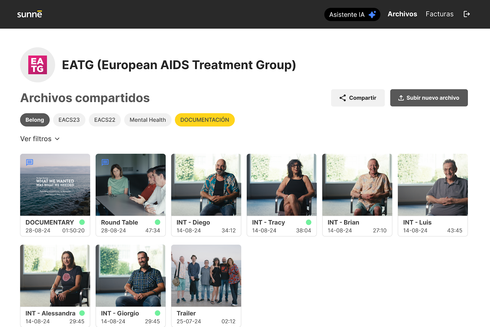The image size is (490, 327).
Task: Open the DOCUMENTARY video thumbnail
Action: (x=55, y=185)
